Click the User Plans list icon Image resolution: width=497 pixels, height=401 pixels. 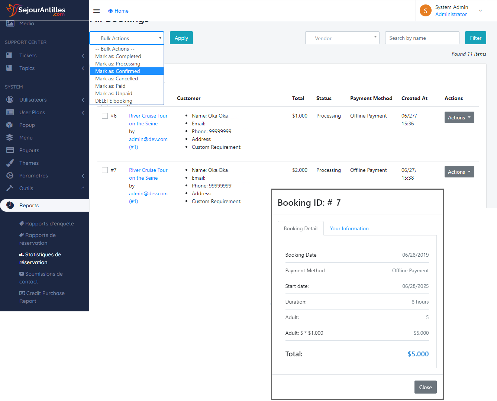(x=10, y=112)
